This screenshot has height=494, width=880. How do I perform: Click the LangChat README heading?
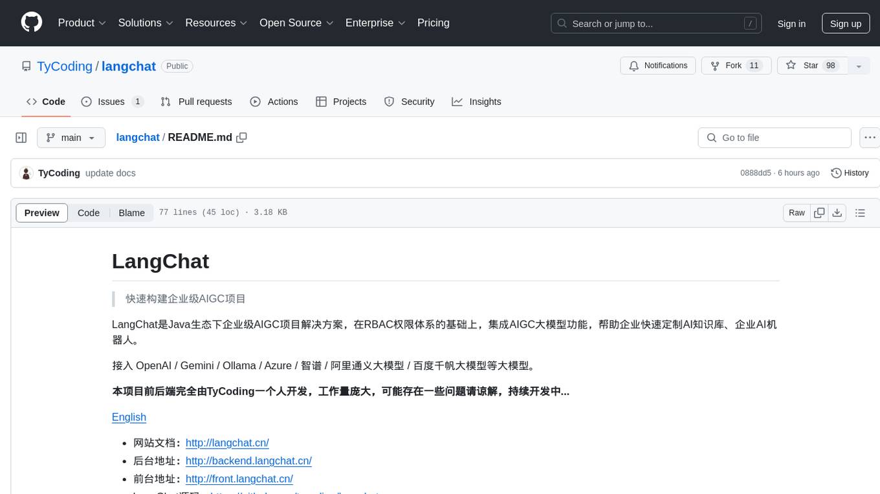[160, 261]
